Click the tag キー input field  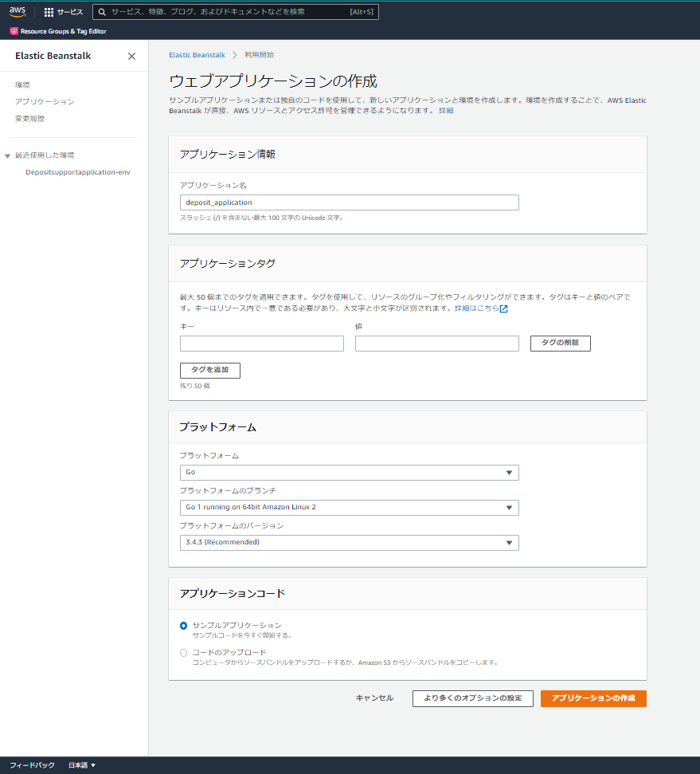pos(262,344)
